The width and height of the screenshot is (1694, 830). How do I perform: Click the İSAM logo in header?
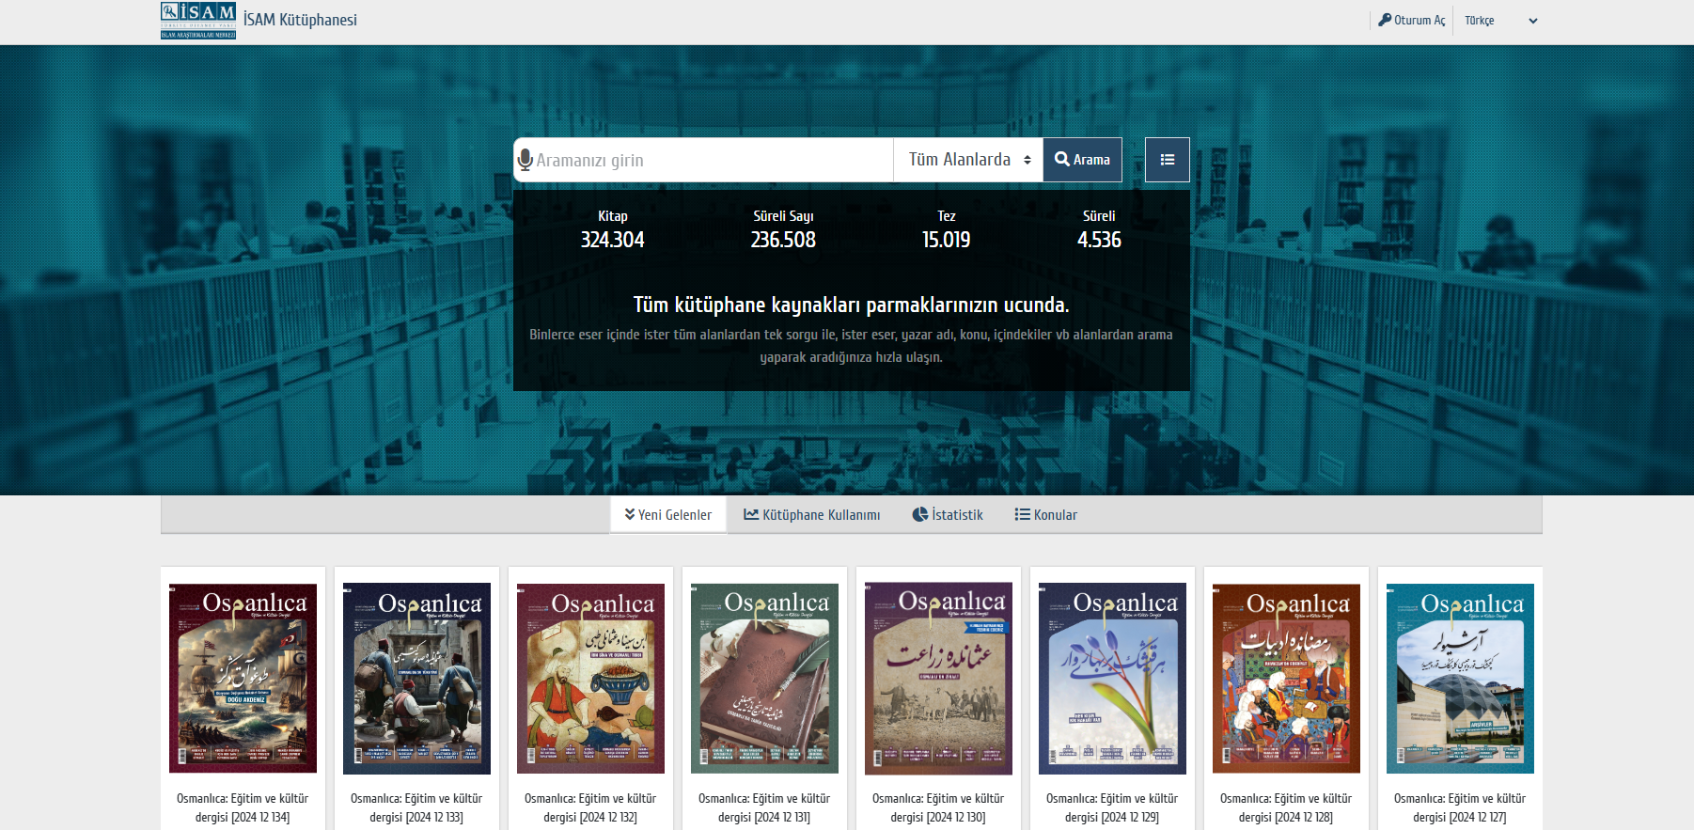[x=198, y=21]
